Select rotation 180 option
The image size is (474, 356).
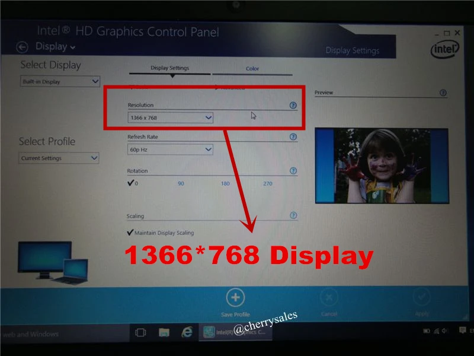pos(225,183)
